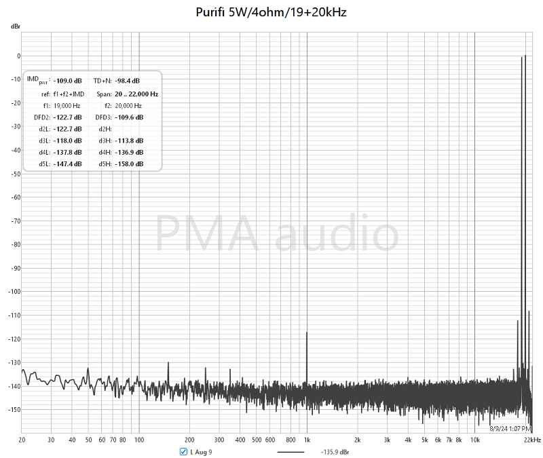This screenshot has width=543, height=458.
Task: Click the d5L -147.4 dB value
Action: tap(67, 164)
